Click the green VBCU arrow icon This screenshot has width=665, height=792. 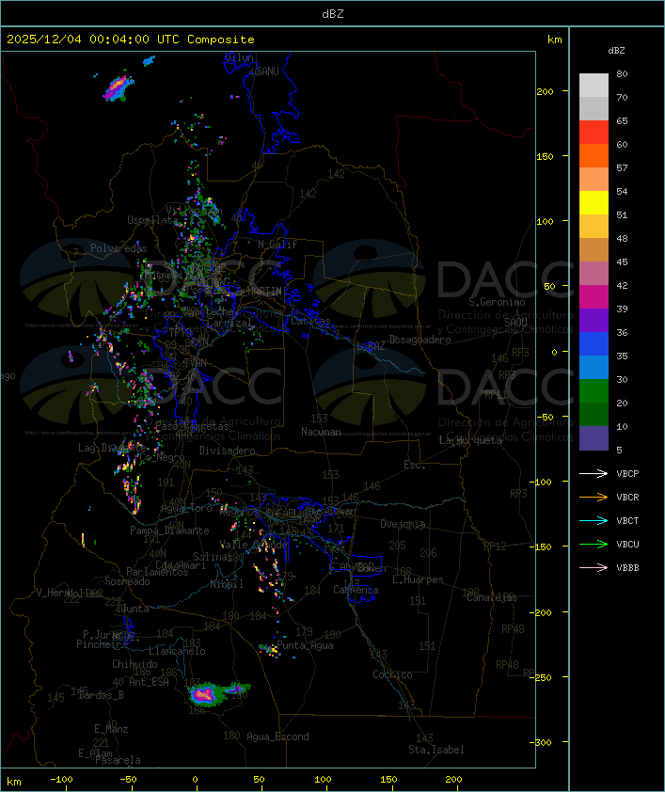pos(594,544)
